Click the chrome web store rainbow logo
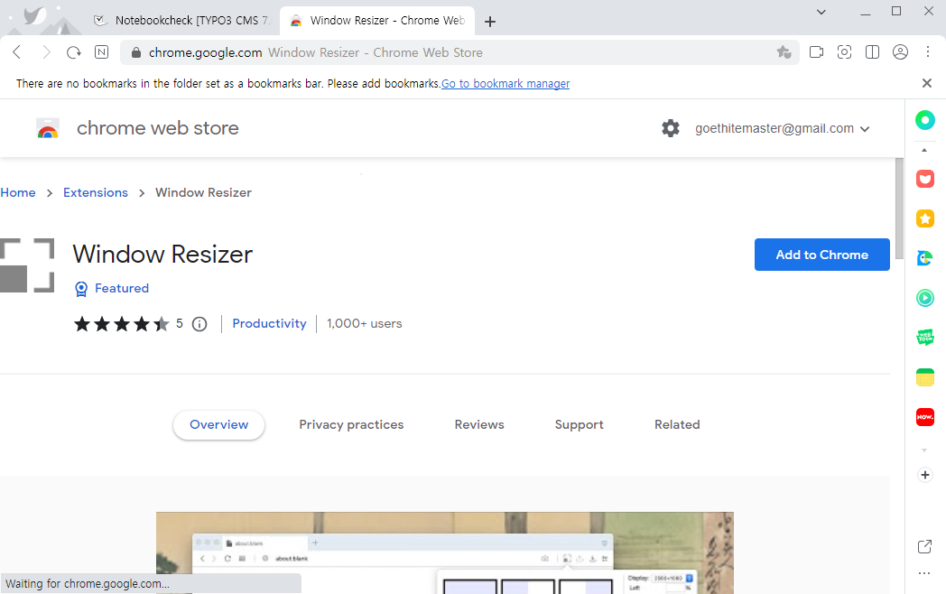 (48, 128)
